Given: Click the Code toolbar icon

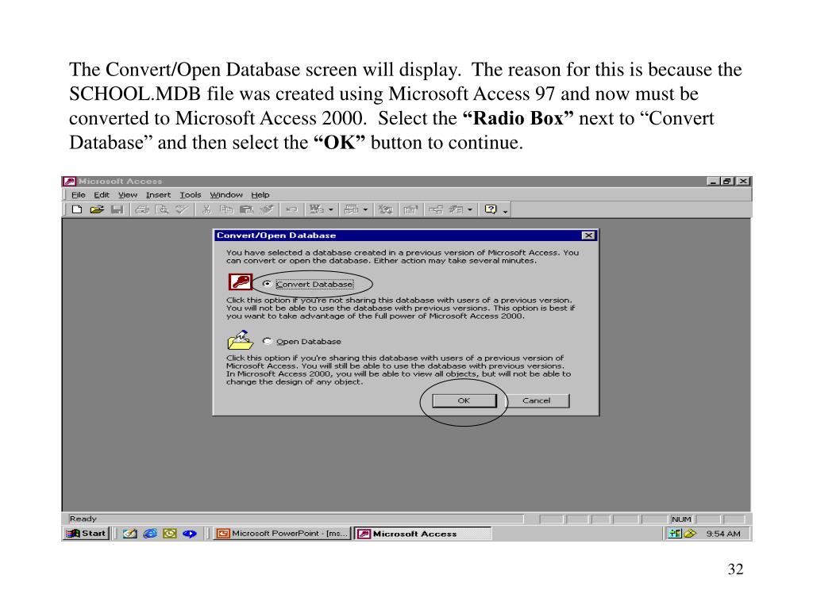Looking at the screenshot, I should click(385, 209).
